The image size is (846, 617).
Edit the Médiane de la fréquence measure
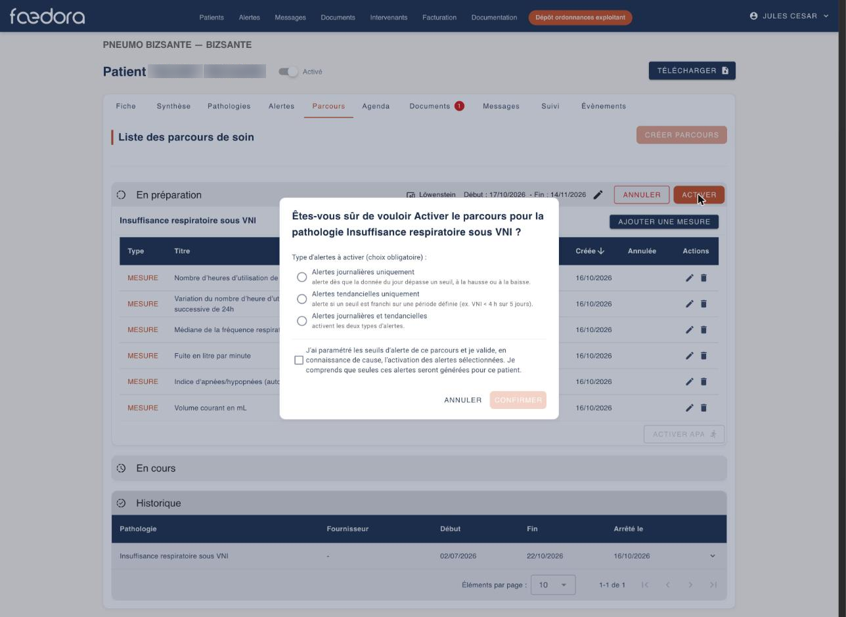(x=689, y=330)
